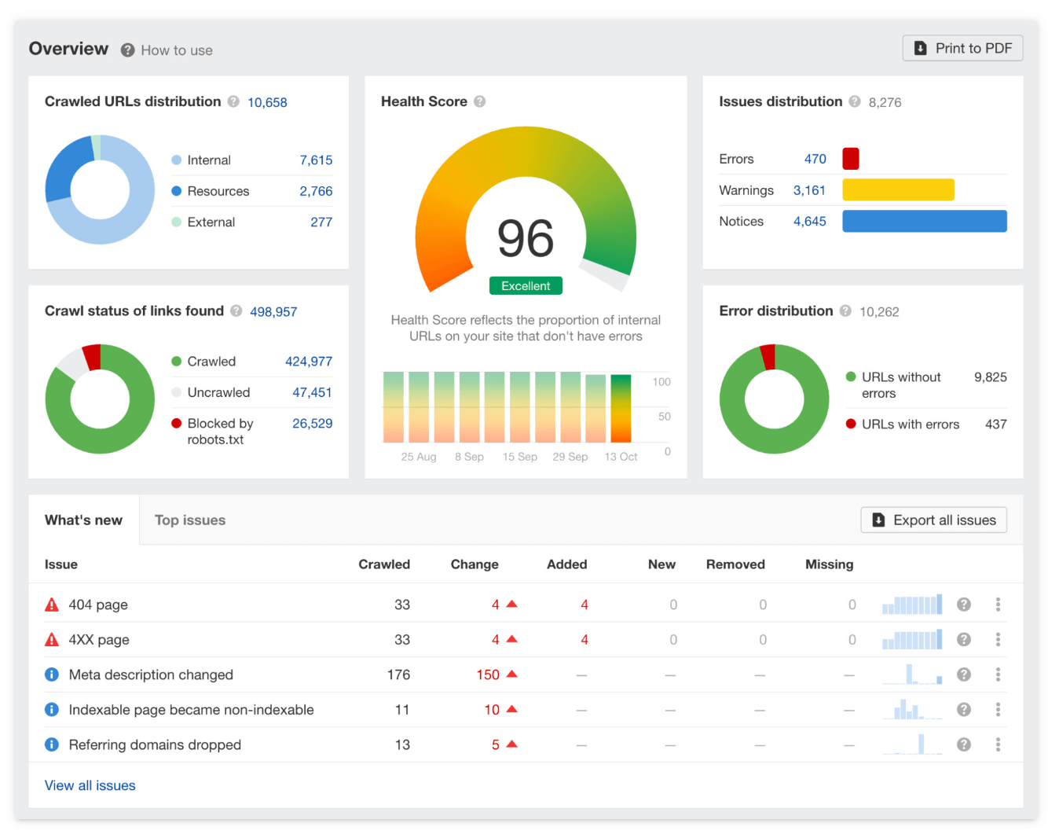Open help for Meta description changed row
1048x838 pixels.
coord(964,674)
